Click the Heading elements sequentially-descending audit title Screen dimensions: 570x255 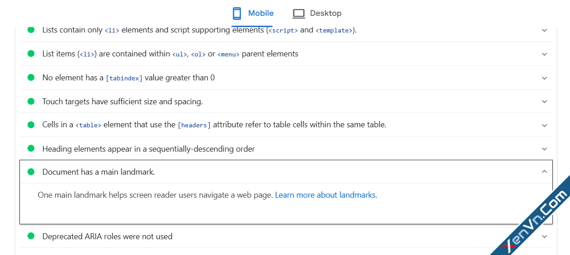pos(148,149)
